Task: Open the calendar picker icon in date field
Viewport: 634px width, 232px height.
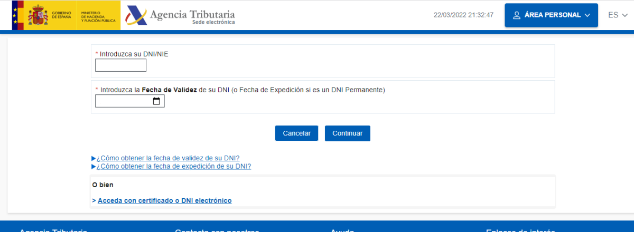Action: 156,101
